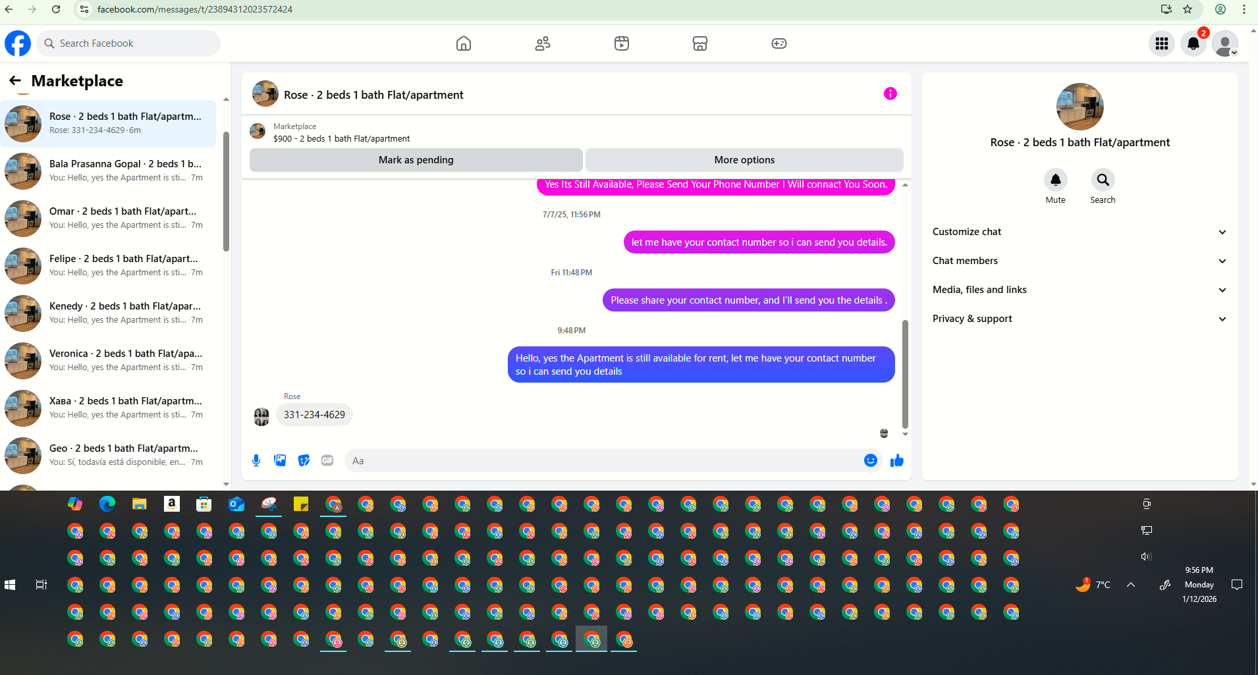Mute the conversation with bell icon
The height and width of the screenshot is (675, 1258).
coord(1056,180)
